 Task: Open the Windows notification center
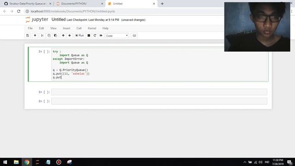click(x=290, y=162)
